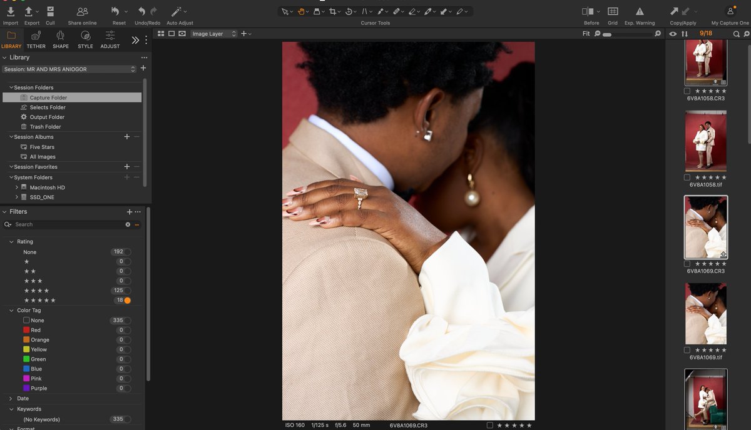This screenshot has width=751, height=430.
Task: Click the Exp. Warning triangle icon
Action: (640, 11)
